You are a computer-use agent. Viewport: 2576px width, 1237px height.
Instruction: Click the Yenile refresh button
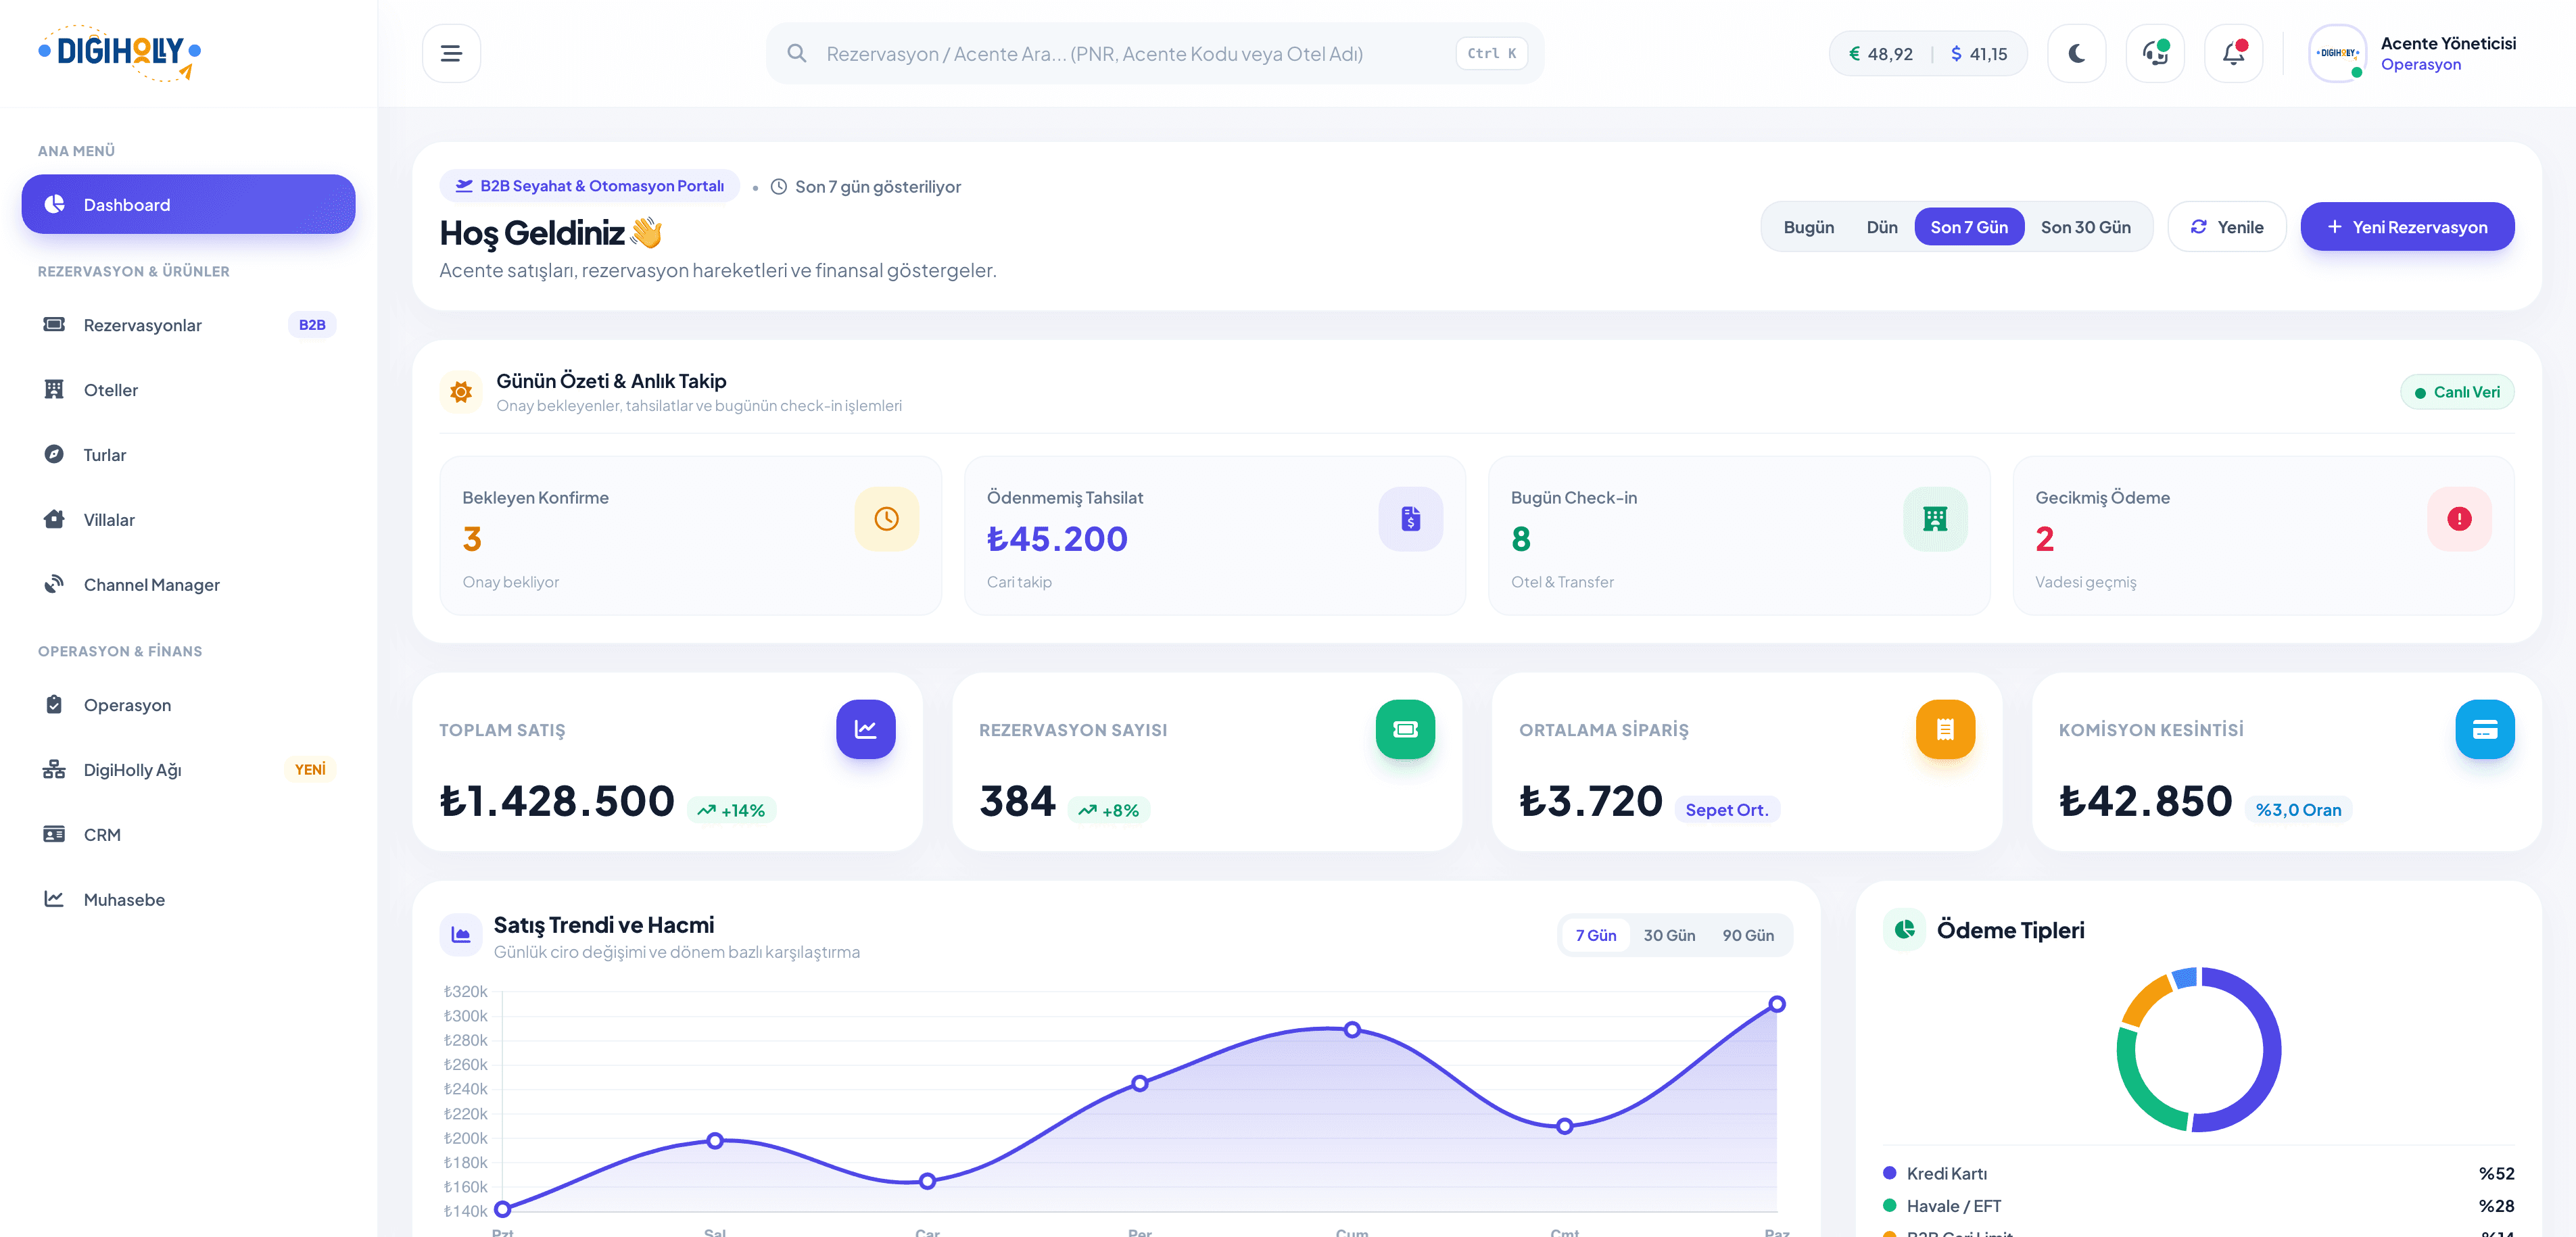[x=2227, y=227]
